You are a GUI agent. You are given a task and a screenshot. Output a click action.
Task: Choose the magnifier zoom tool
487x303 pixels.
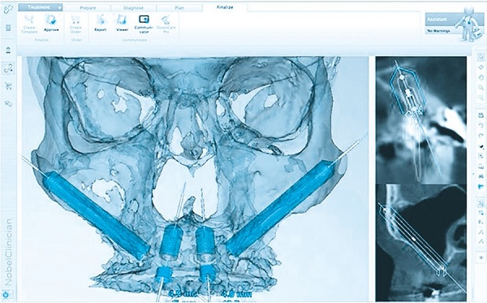tap(481, 88)
